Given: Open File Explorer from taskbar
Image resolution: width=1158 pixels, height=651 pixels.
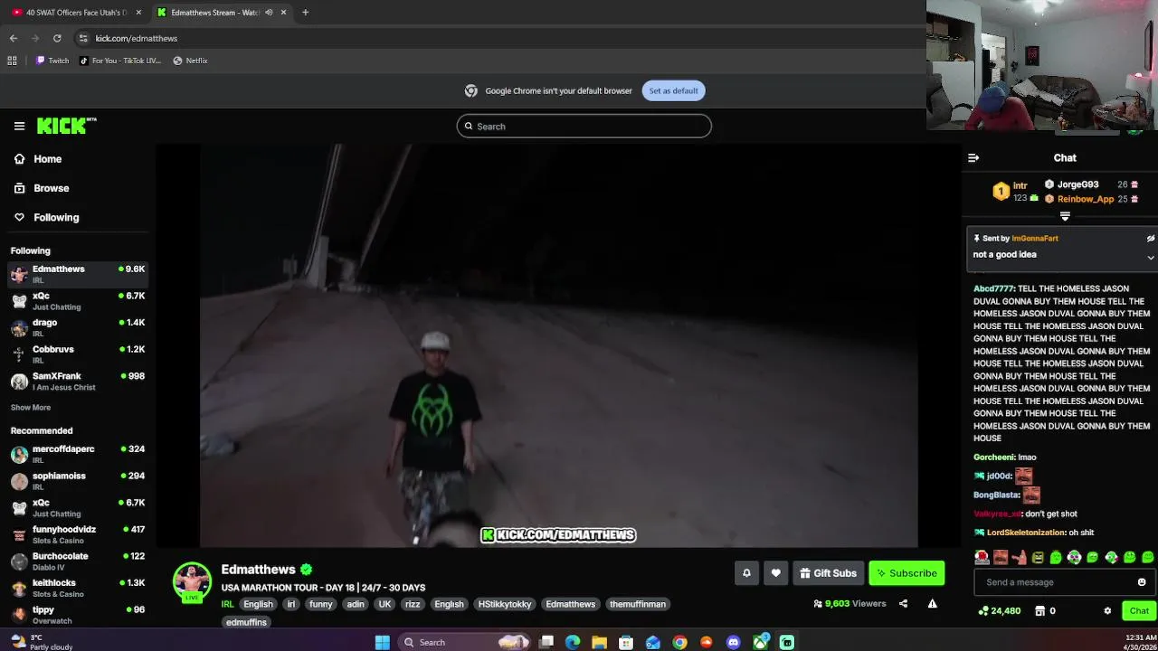Looking at the screenshot, I should click(599, 643).
